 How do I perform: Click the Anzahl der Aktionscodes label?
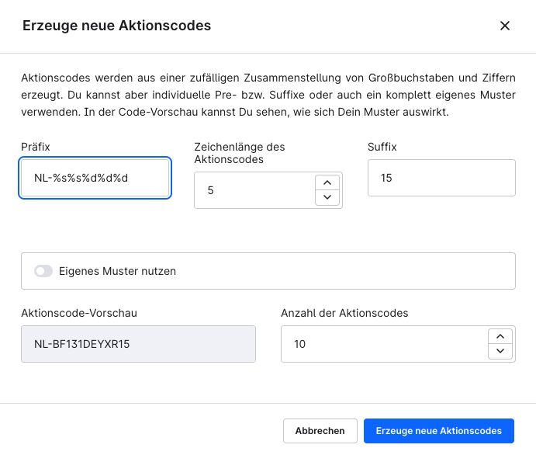[x=344, y=314]
